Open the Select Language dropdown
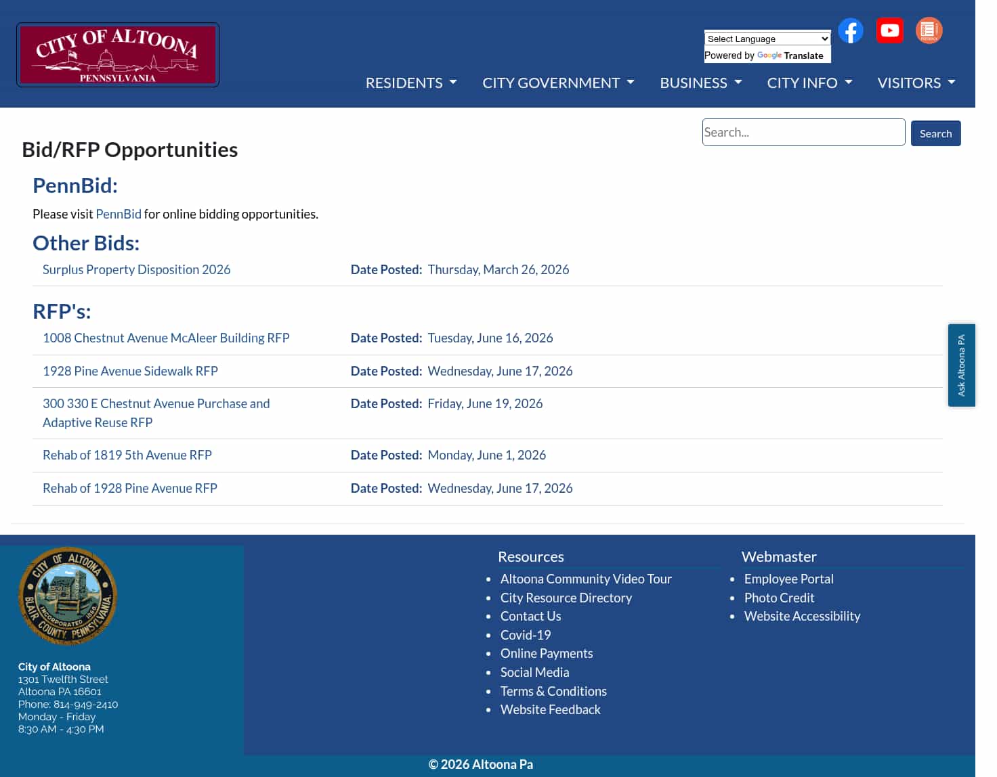The width and height of the screenshot is (997, 777). (x=767, y=39)
